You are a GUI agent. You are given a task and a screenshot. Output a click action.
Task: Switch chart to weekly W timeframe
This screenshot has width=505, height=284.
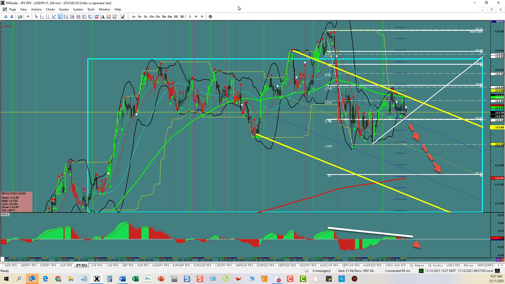[x=196, y=17]
